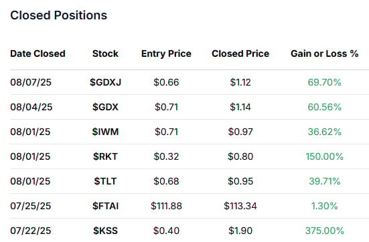Click the 07/22/25 date cell
369x242 pixels.
pos(31,231)
